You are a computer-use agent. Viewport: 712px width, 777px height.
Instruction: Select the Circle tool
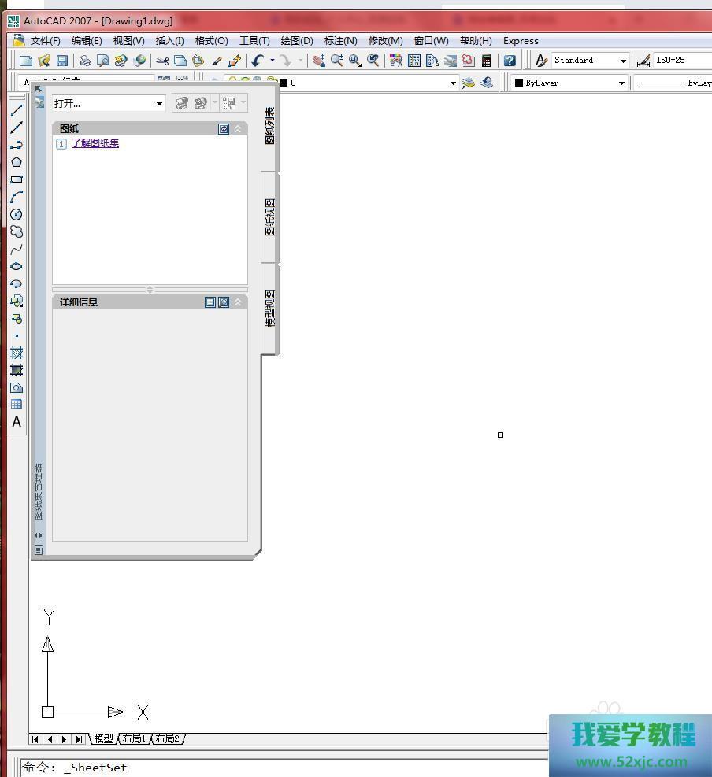pyautogui.click(x=16, y=214)
